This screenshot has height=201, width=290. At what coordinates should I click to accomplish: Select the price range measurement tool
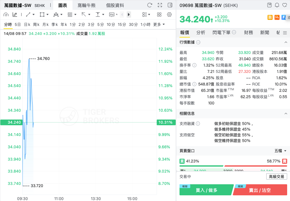click(x=98, y=15)
